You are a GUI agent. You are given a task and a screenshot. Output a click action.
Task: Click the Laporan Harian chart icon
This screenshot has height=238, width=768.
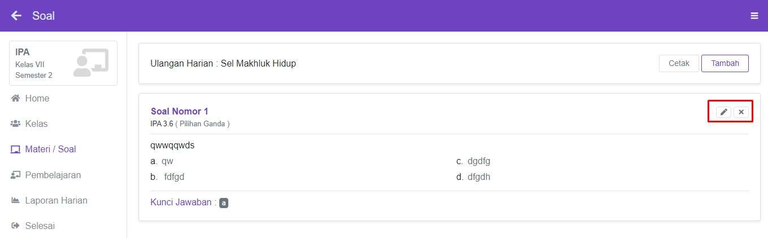pos(16,201)
